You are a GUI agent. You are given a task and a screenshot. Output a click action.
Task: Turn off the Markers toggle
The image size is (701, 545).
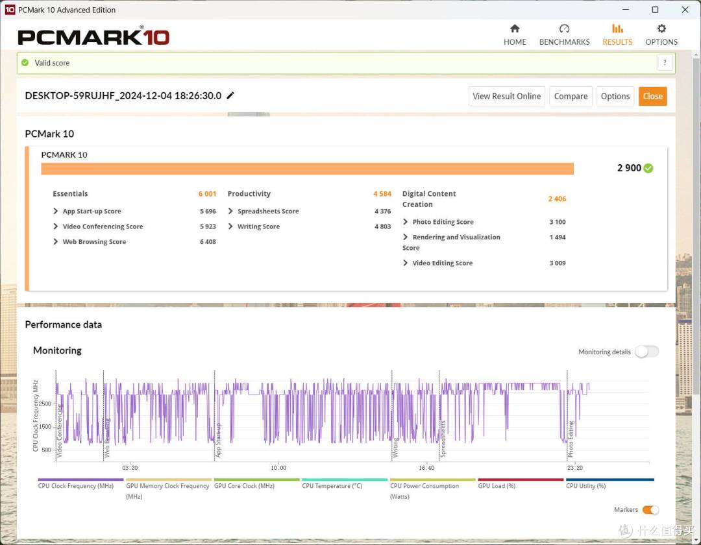tap(650, 510)
